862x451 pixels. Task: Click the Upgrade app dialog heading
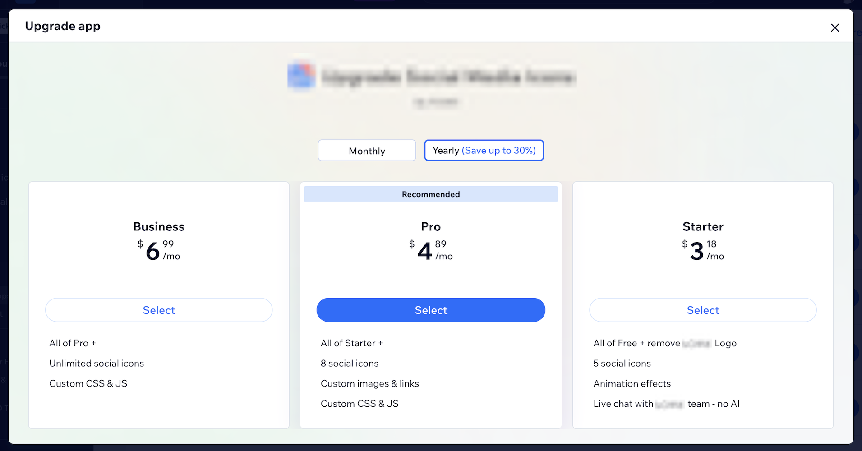63,26
